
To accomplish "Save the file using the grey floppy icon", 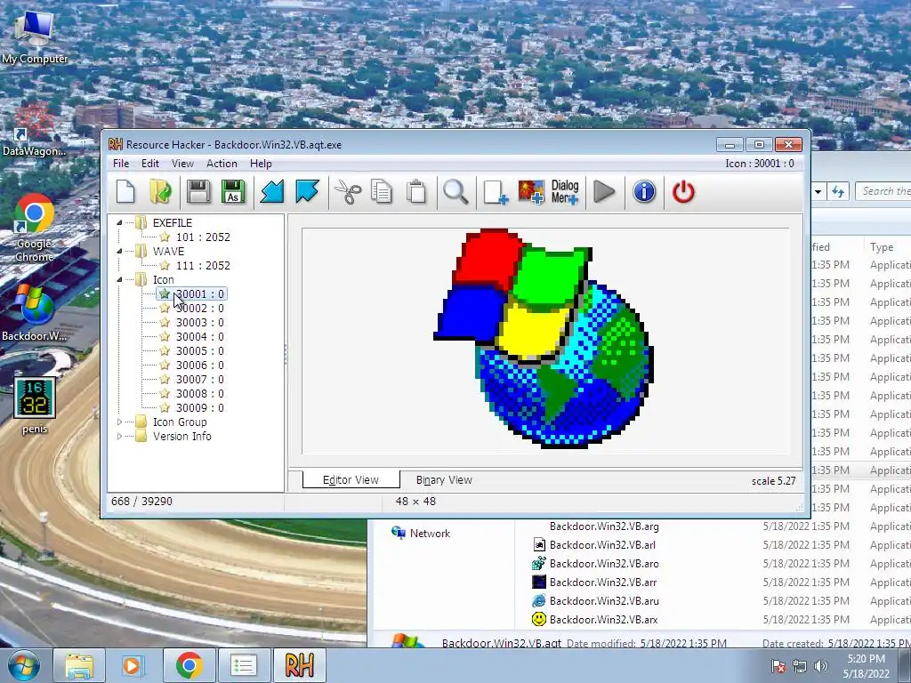I will click(x=198, y=192).
